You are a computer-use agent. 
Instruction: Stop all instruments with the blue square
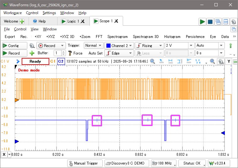pos(210,22)
